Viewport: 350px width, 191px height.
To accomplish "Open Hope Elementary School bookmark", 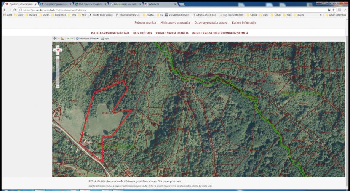I will point(128,15).
